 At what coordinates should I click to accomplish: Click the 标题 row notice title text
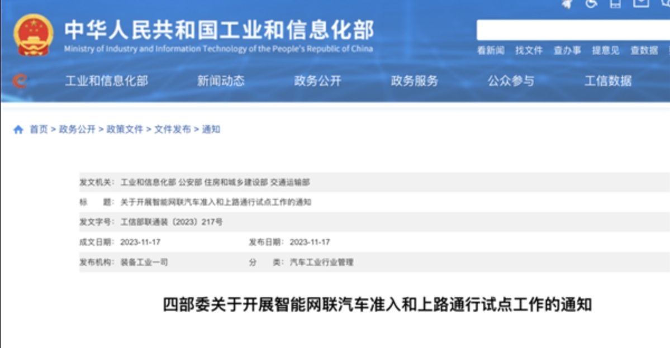click(x=216, y=202)
